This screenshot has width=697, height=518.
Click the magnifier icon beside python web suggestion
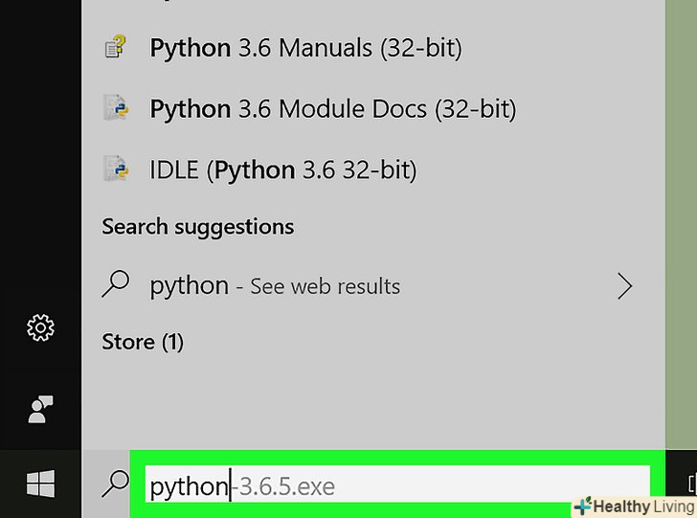pyautogui.click(x=116, y=285)
